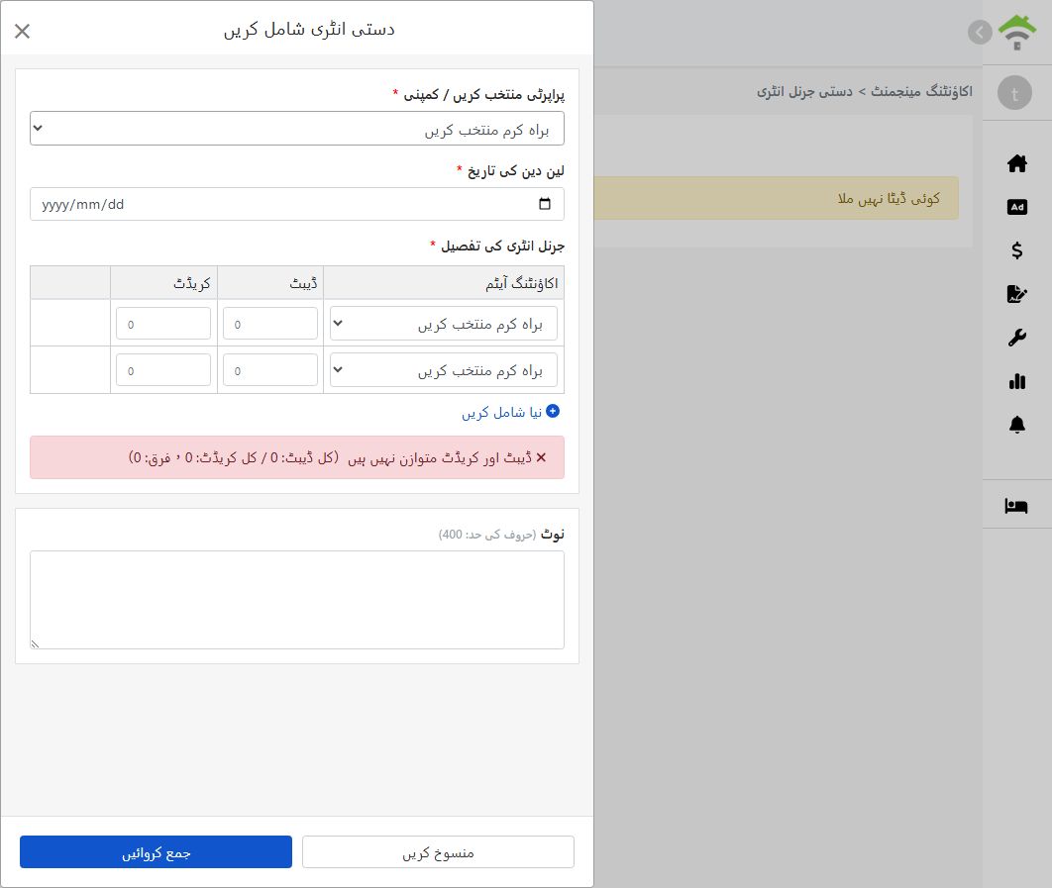
Task: Open the Ad icon in sidebar
Action: point(1017,207)
